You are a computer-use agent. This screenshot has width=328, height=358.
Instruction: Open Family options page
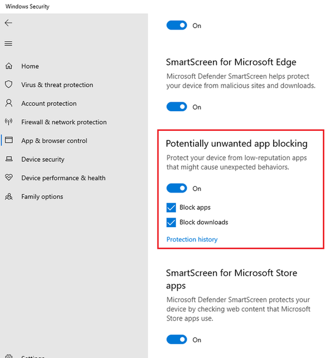[42, 196]
